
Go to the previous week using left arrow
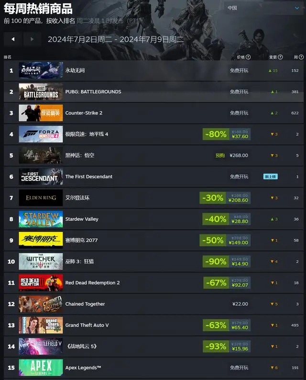13,39
